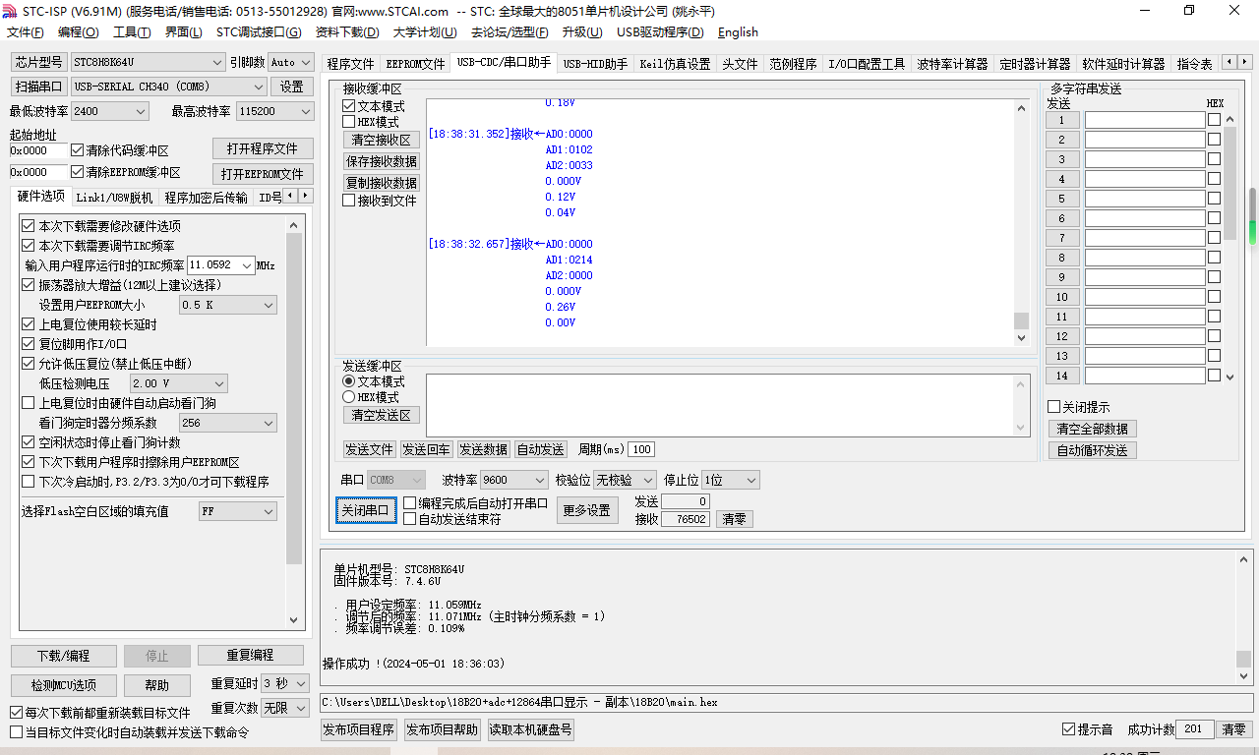Open the 芯片型号 STC8H8K64U dropdown
This screenshot has height=755, width=1259.
coord(148,62)
